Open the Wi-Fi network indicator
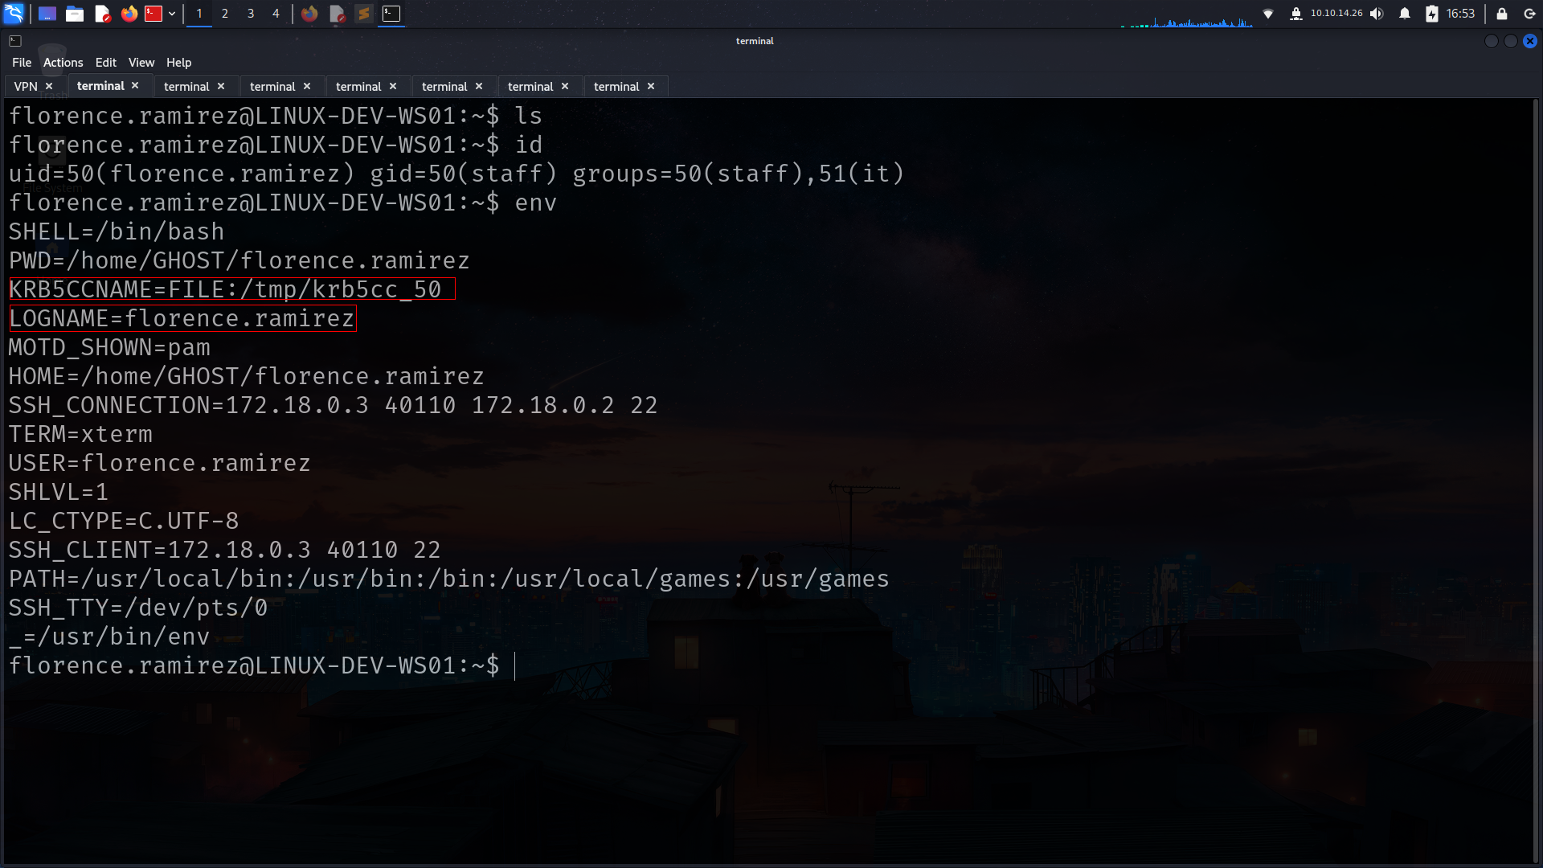The height and width of the screenshot is (868, 1543). click(x=1268, y=14)
